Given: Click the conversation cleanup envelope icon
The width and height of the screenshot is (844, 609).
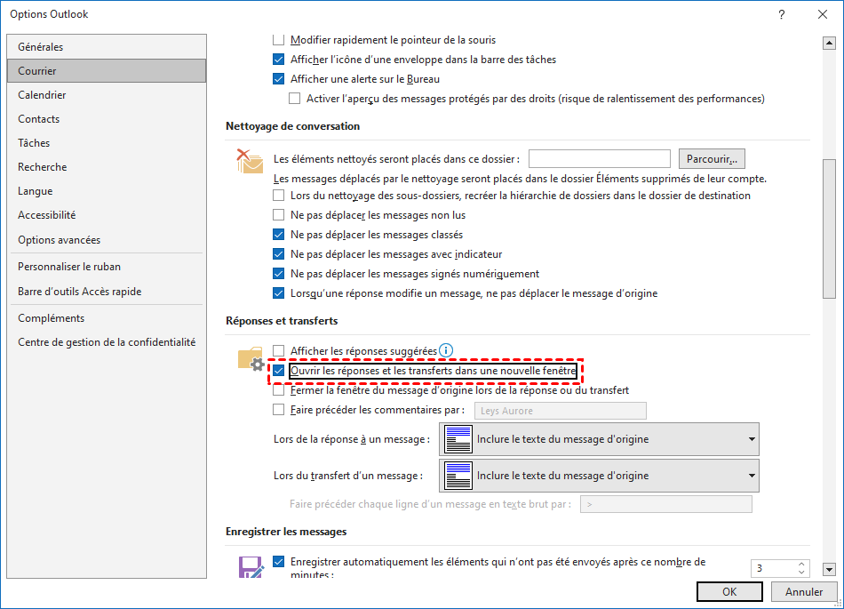Looking at the screenshot, I should coord(250,161).
